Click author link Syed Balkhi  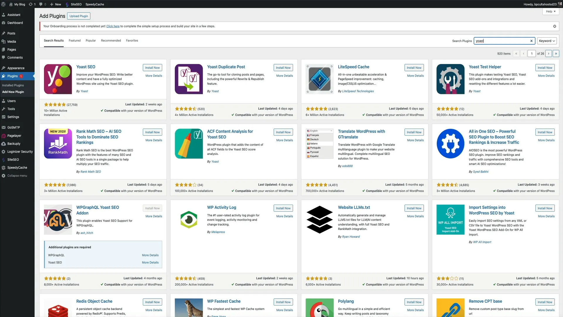point(481,172)
